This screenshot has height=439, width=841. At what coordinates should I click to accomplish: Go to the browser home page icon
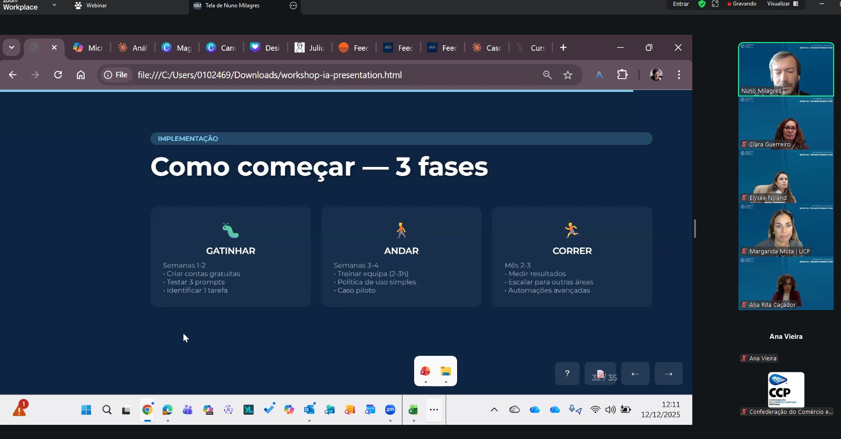[x=81, y=75]
